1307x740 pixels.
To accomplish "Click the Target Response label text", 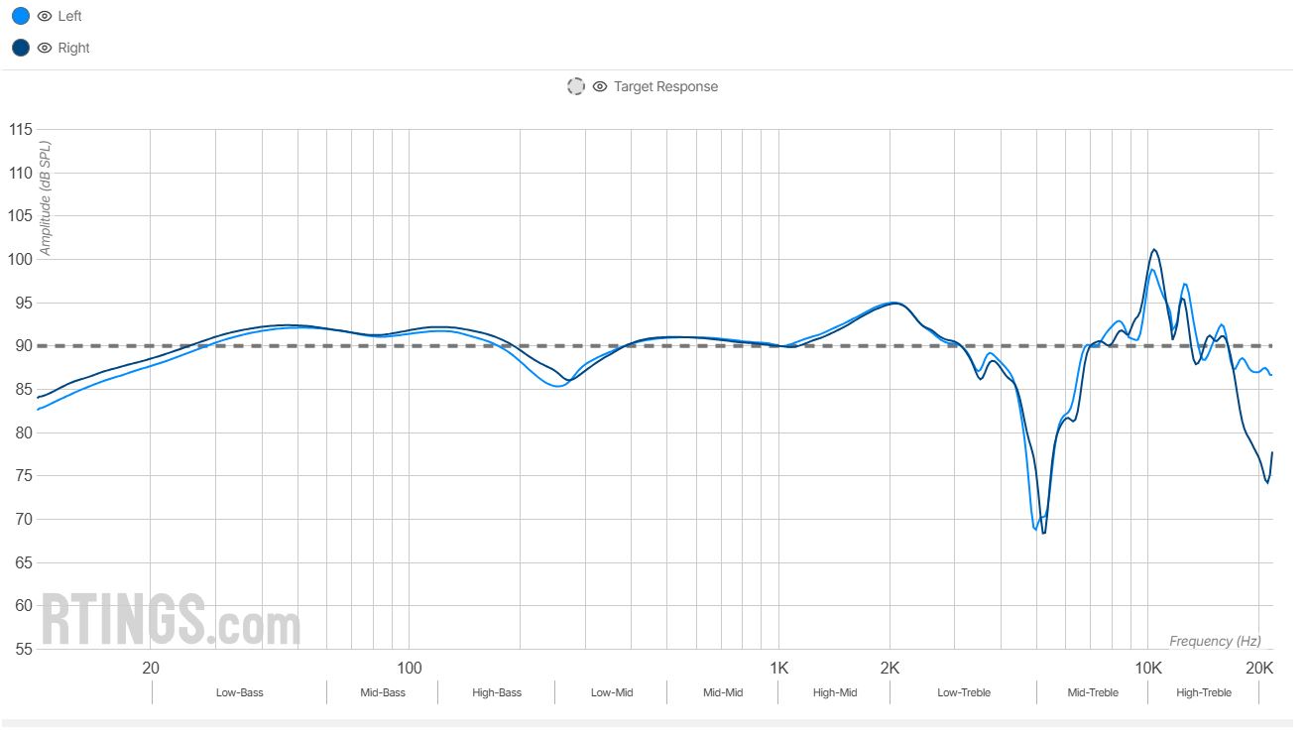I will (x=665, y=86).
